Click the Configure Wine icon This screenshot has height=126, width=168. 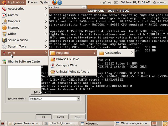click(x=53, y=65)
